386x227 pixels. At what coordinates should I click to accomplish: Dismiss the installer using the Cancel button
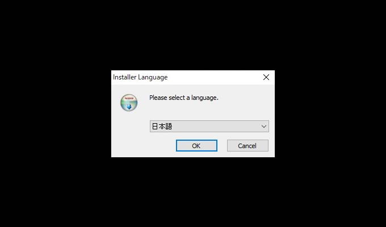point(247,146)
